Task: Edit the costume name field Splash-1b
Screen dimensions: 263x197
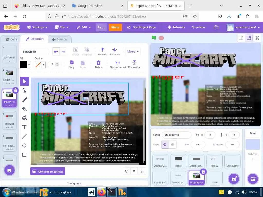Action: coord(35,52)
